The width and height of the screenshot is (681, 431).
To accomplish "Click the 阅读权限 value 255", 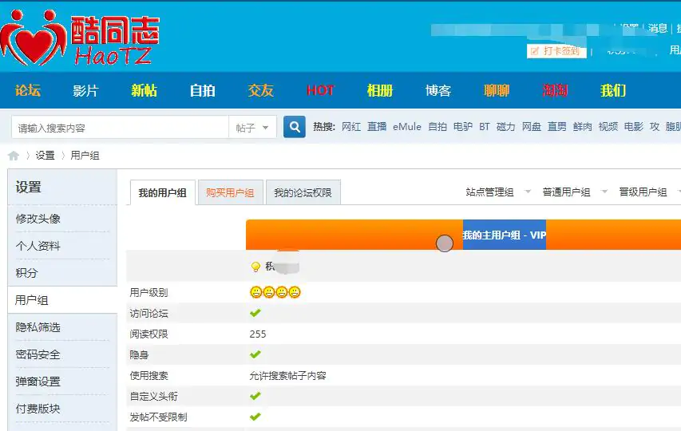I will [x=258, y=334].
